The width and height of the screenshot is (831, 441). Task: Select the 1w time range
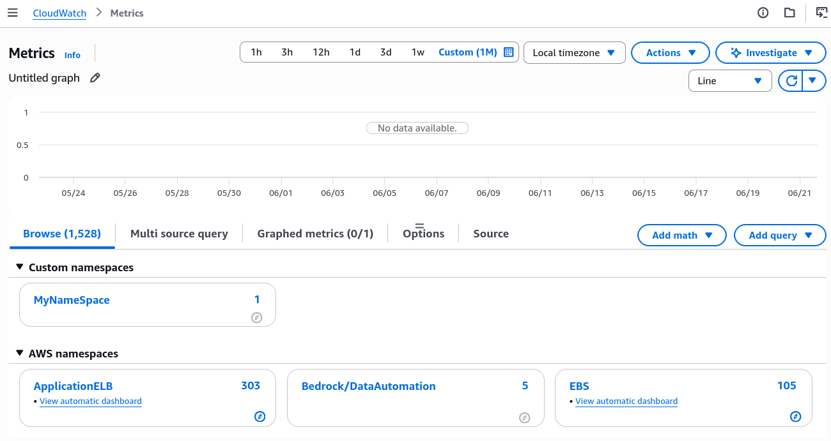pyautogui.click(x=417, y=52)
